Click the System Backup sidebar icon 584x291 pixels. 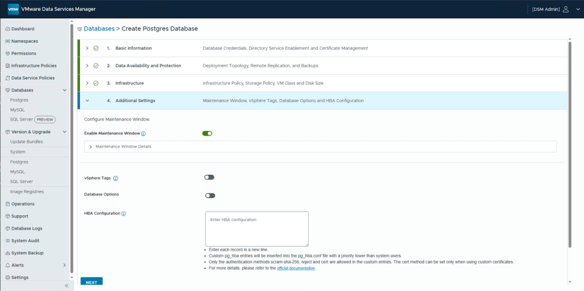click(x=8, y=253)
